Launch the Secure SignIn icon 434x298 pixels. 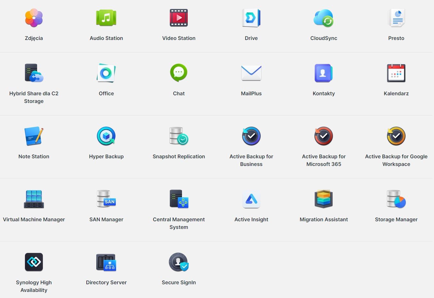click(179, 262)
